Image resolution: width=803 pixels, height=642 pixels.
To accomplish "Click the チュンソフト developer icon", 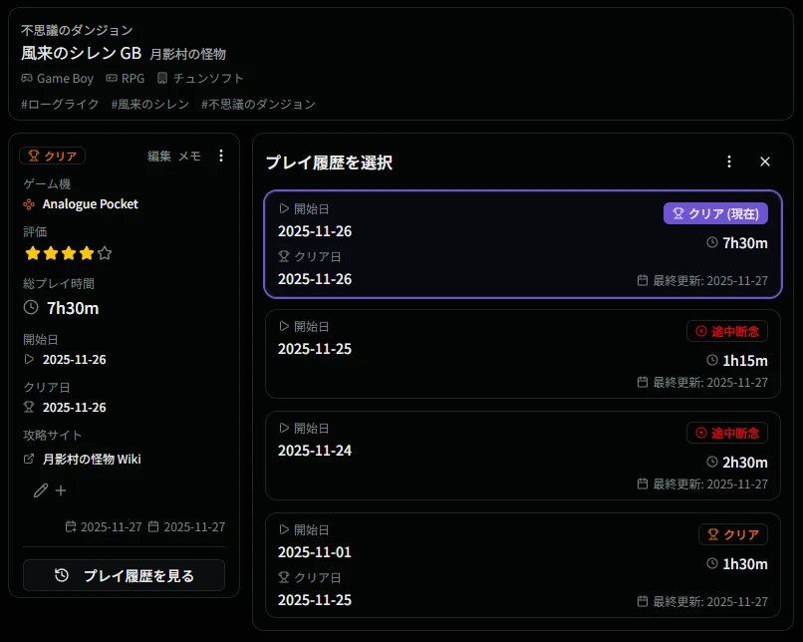I will (x=162, y=78).
